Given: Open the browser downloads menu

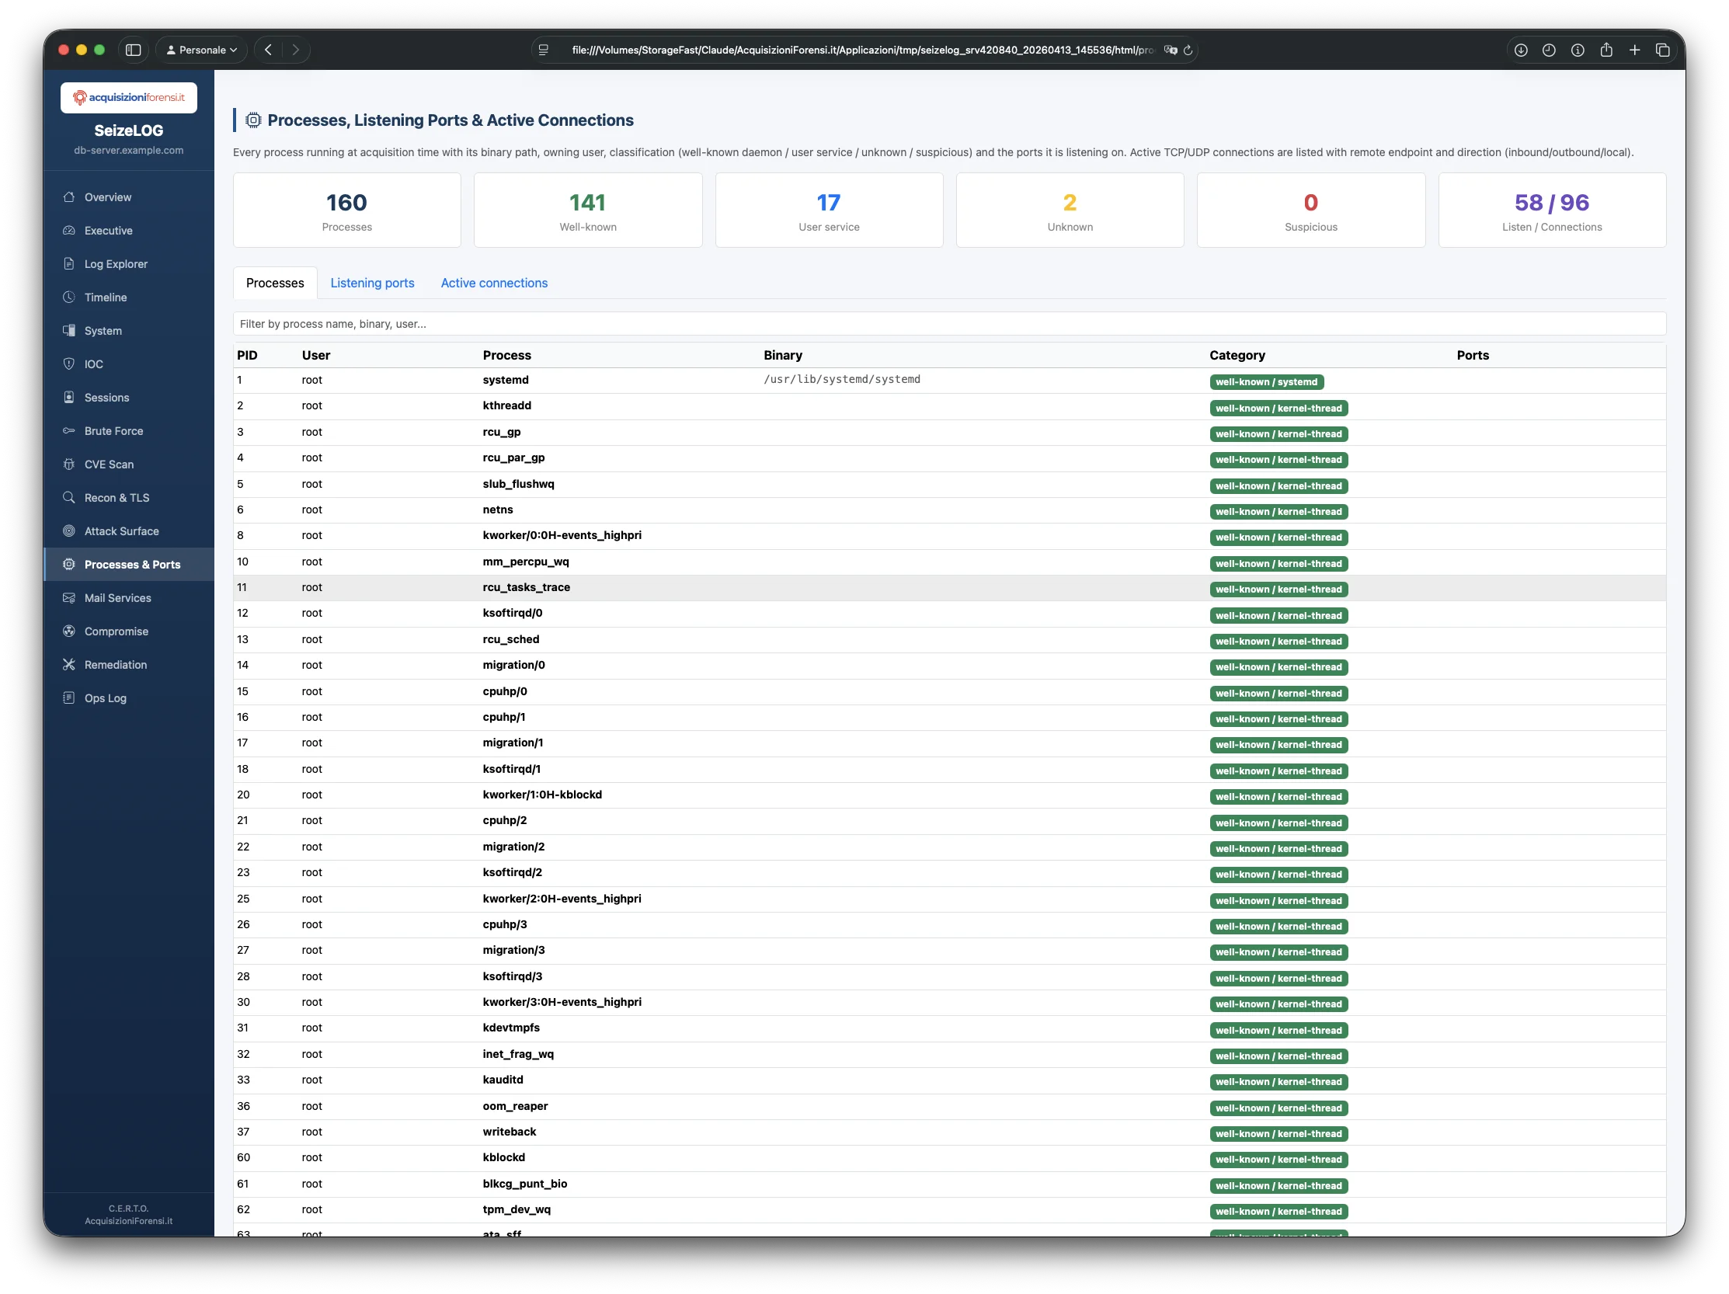Looking at the screenshot, I should point(1520,49).
